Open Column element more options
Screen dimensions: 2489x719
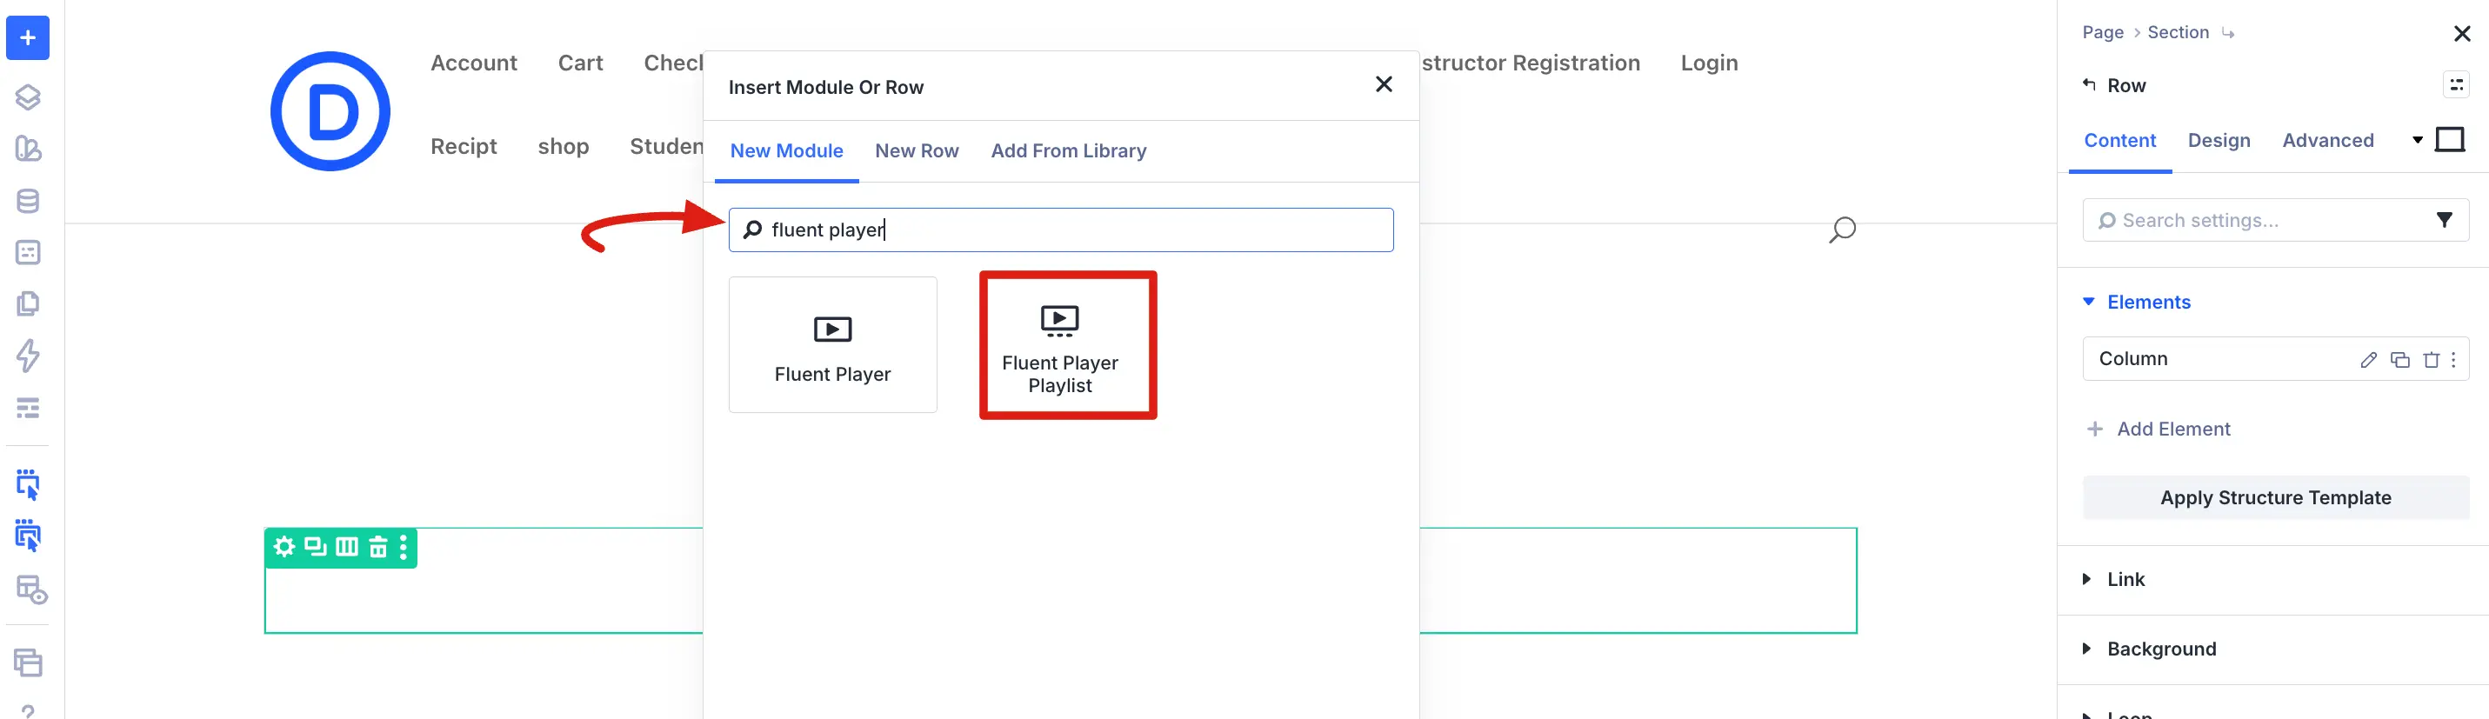tap(2453, 360)
